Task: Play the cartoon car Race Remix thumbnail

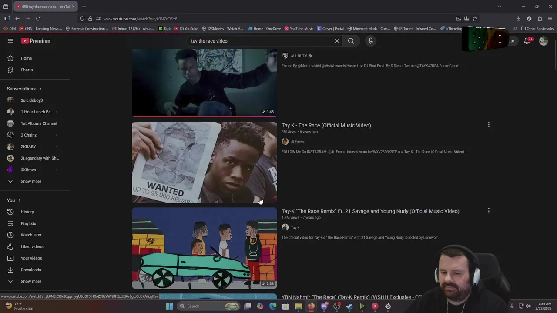Action: [205, 248]
